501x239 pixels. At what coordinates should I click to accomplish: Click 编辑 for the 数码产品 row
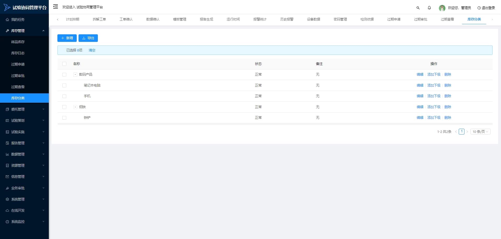tap(420, 74)
